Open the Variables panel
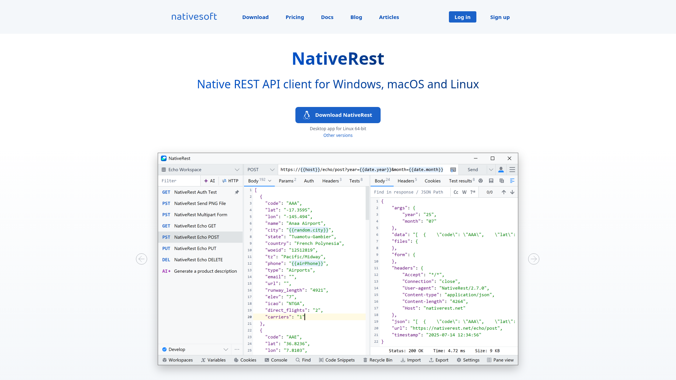Screen dimensions: 676x380 (x=213, y=360)
